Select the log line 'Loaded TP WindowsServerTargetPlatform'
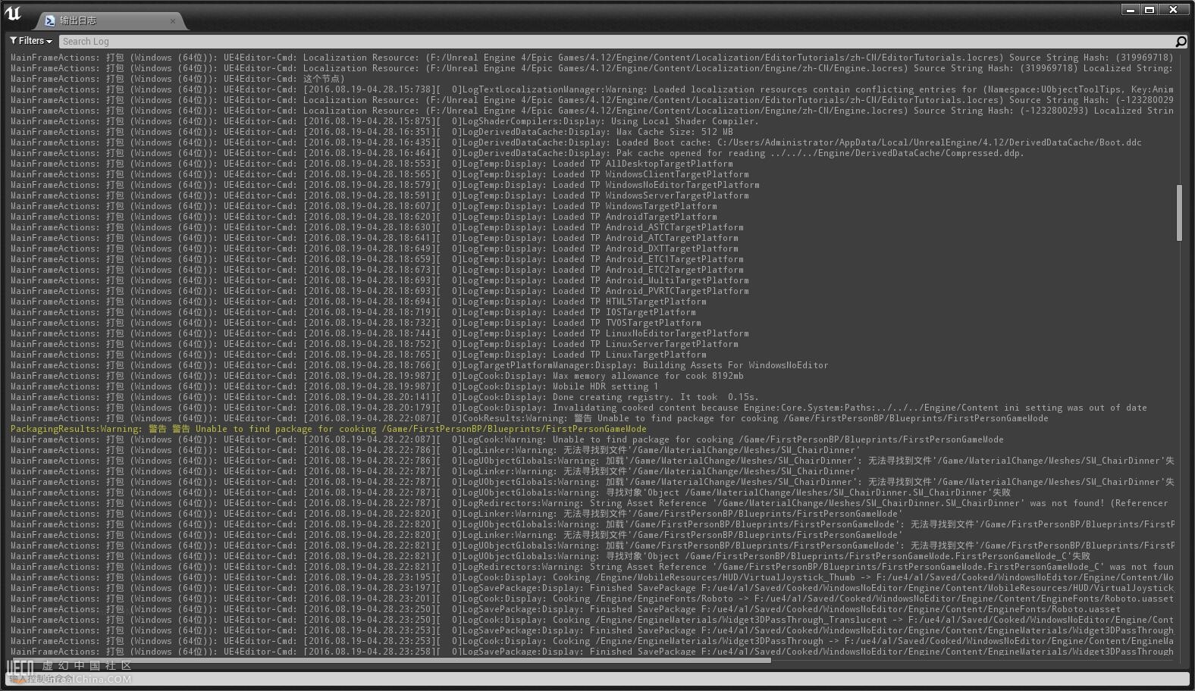1195x691 pixels. click(x=379, y=195)
